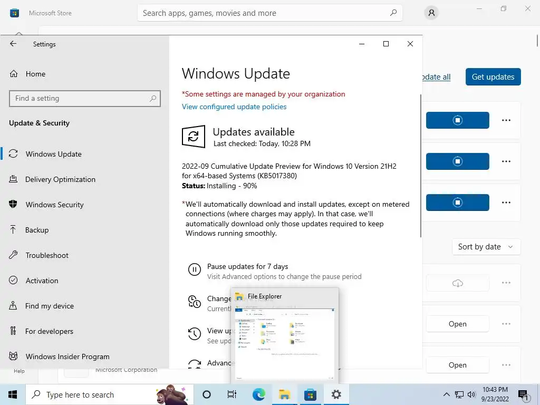540x405 pixels.
Task: Click the Get updates button in Store
Action: pos(493,77)
